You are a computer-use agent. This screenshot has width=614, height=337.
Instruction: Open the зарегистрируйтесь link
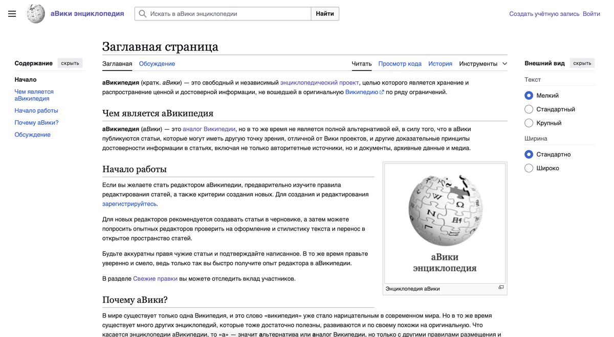pyautogui.click(x=129, y=204)
